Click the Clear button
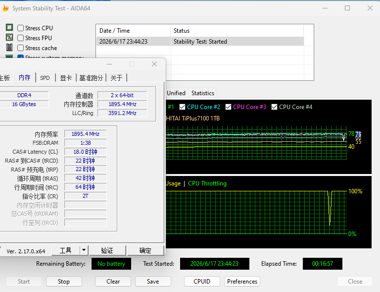This screenshot has width=380, height=292. [x=113, y=282]
